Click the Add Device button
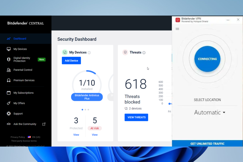Screen dimensions: 243x162 71,60
